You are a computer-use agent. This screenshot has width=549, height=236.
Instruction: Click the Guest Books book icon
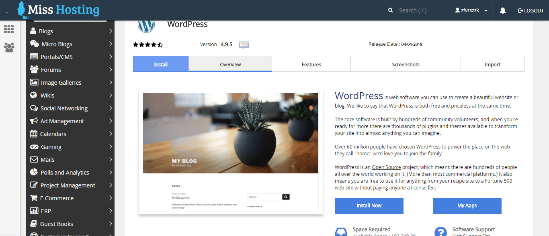click(x=34, y=224)
